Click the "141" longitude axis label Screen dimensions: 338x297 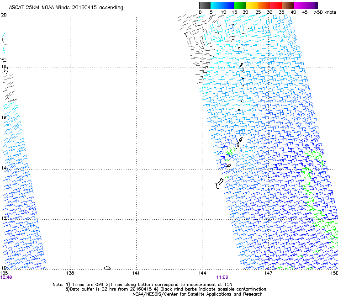pyautogui.click(x=136, y=273)
